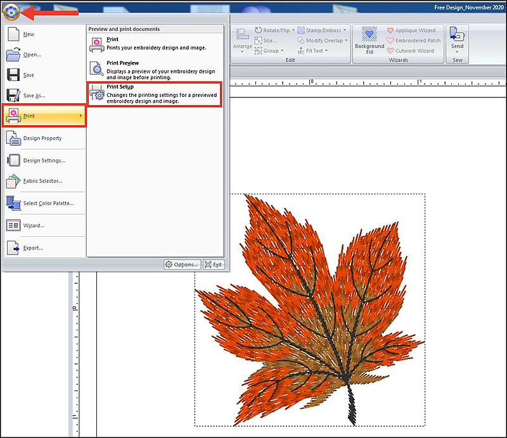Open Design Settings menu entry
Image resolution: width=507 pixels, height=438 pixels.
pyautogui.click(x=44, y=161)
